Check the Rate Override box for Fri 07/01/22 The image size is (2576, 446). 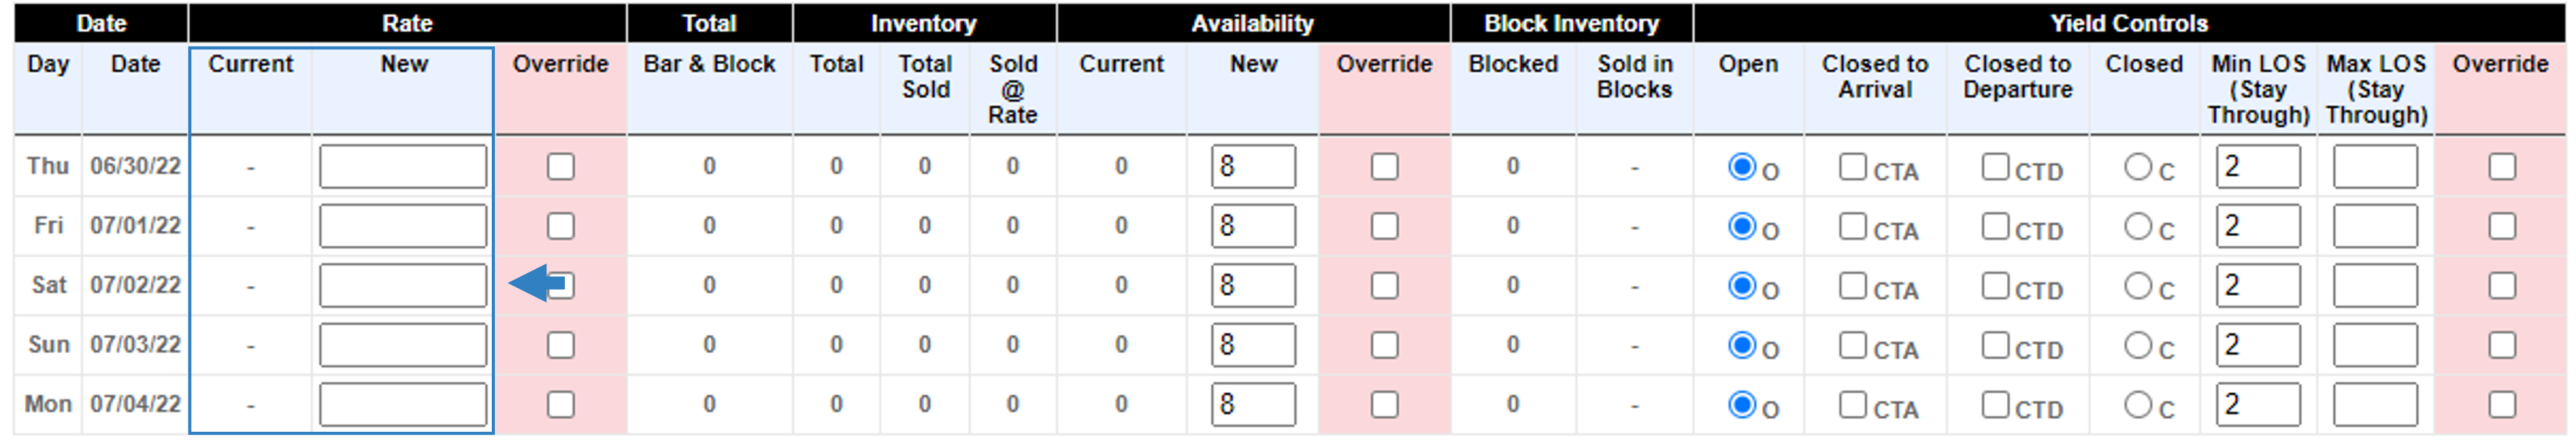click(x=561, y=226)
